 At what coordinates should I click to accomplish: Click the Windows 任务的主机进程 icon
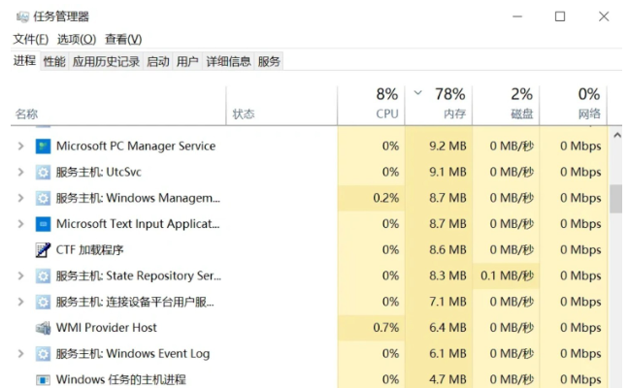click(x=43, y=379)
